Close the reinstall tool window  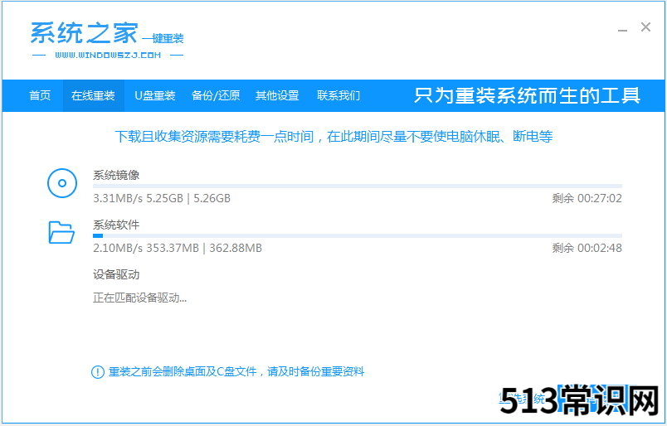click(645, 27)
